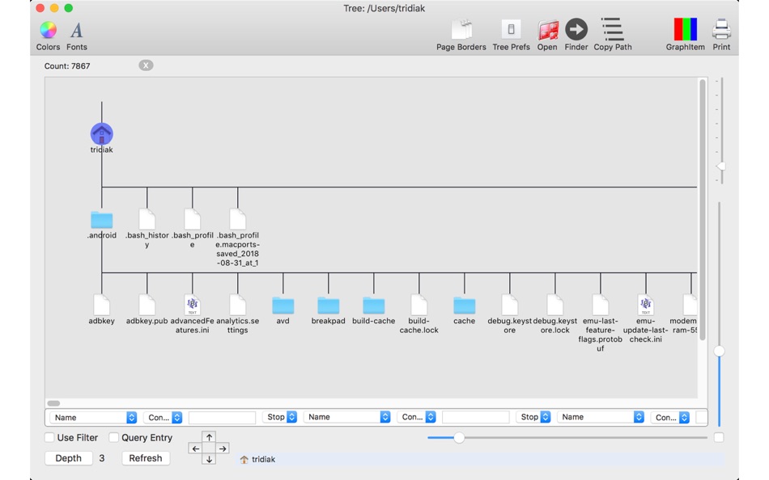Open the second Con... dropdown
Screen dimensions: 769x480
[x=416, y=417]
